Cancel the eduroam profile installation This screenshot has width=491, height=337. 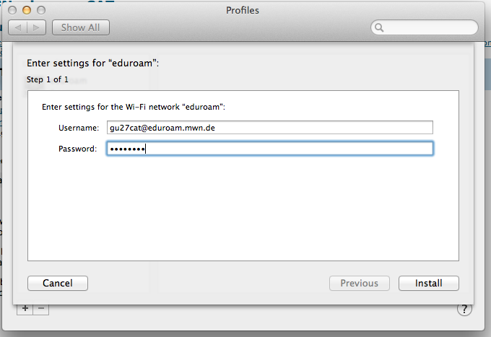(57, 284)
